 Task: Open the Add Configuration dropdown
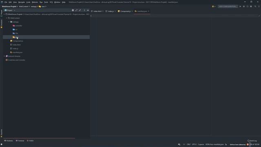tap(228, 7)
